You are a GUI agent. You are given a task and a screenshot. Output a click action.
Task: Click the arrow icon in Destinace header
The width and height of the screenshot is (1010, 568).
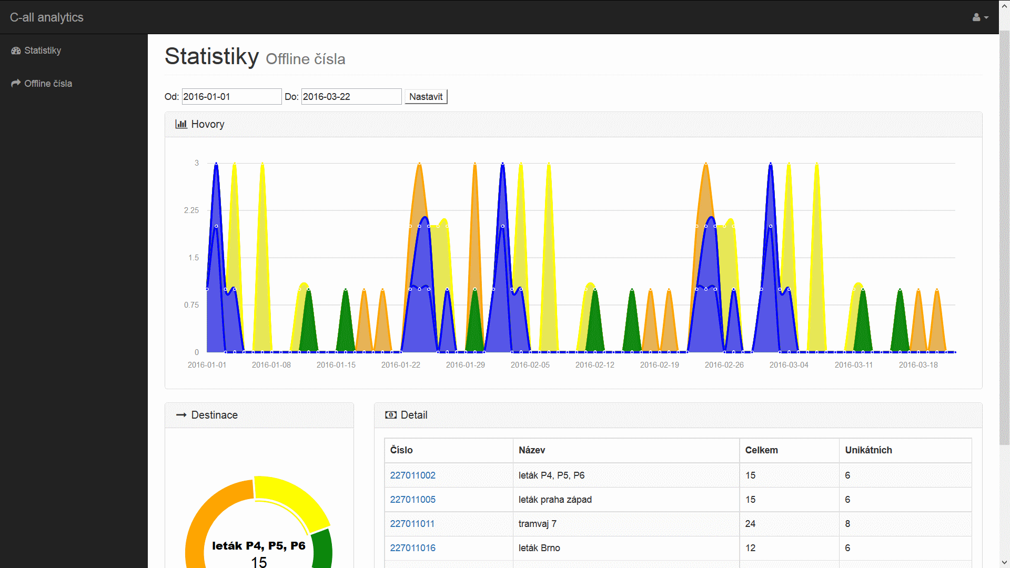181,415
